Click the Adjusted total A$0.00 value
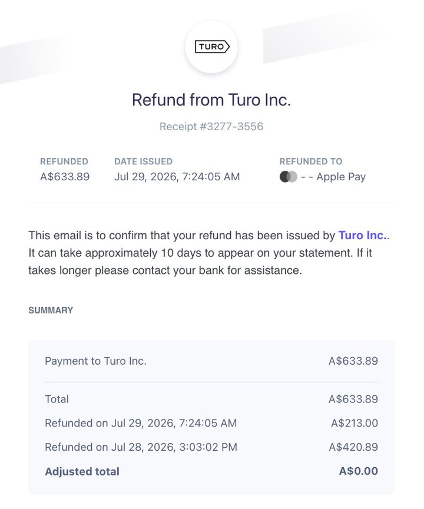This screenshot has height=509, width=424. tap(359, 471)
